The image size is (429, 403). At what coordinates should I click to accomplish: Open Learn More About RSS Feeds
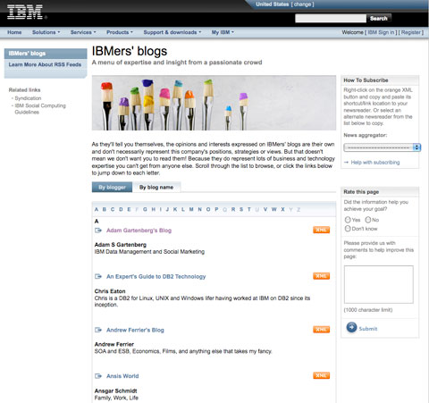(x=45, y=64)
